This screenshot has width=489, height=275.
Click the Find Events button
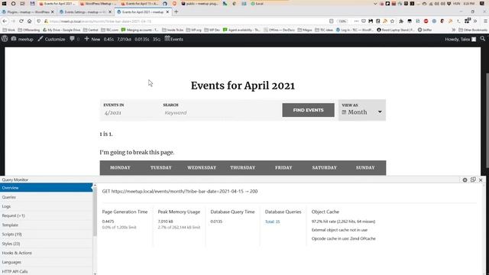click(308, 110)
